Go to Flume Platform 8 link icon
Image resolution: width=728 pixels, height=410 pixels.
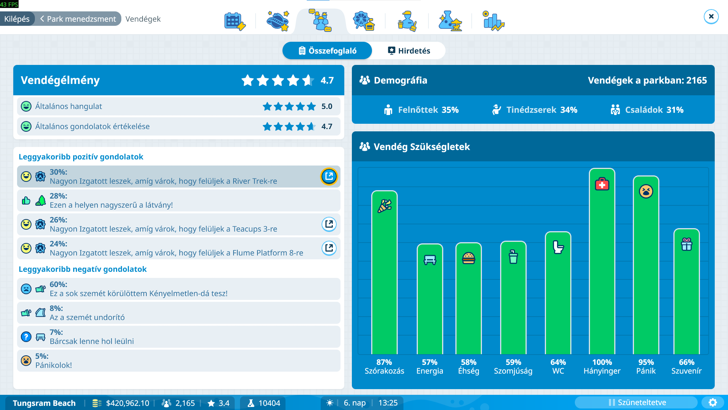click(329, 248)
